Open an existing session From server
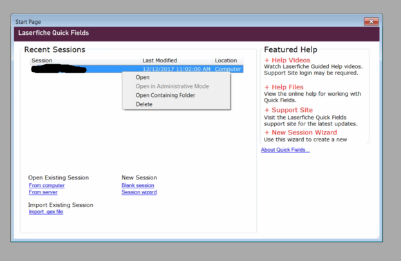Viewport: 401px width, 261px height. point(43,192)
